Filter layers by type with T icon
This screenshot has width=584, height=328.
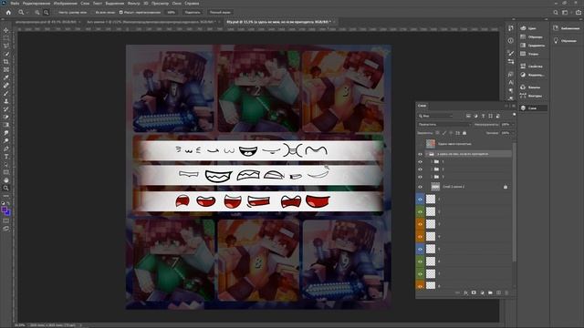[x=483, y=116]
